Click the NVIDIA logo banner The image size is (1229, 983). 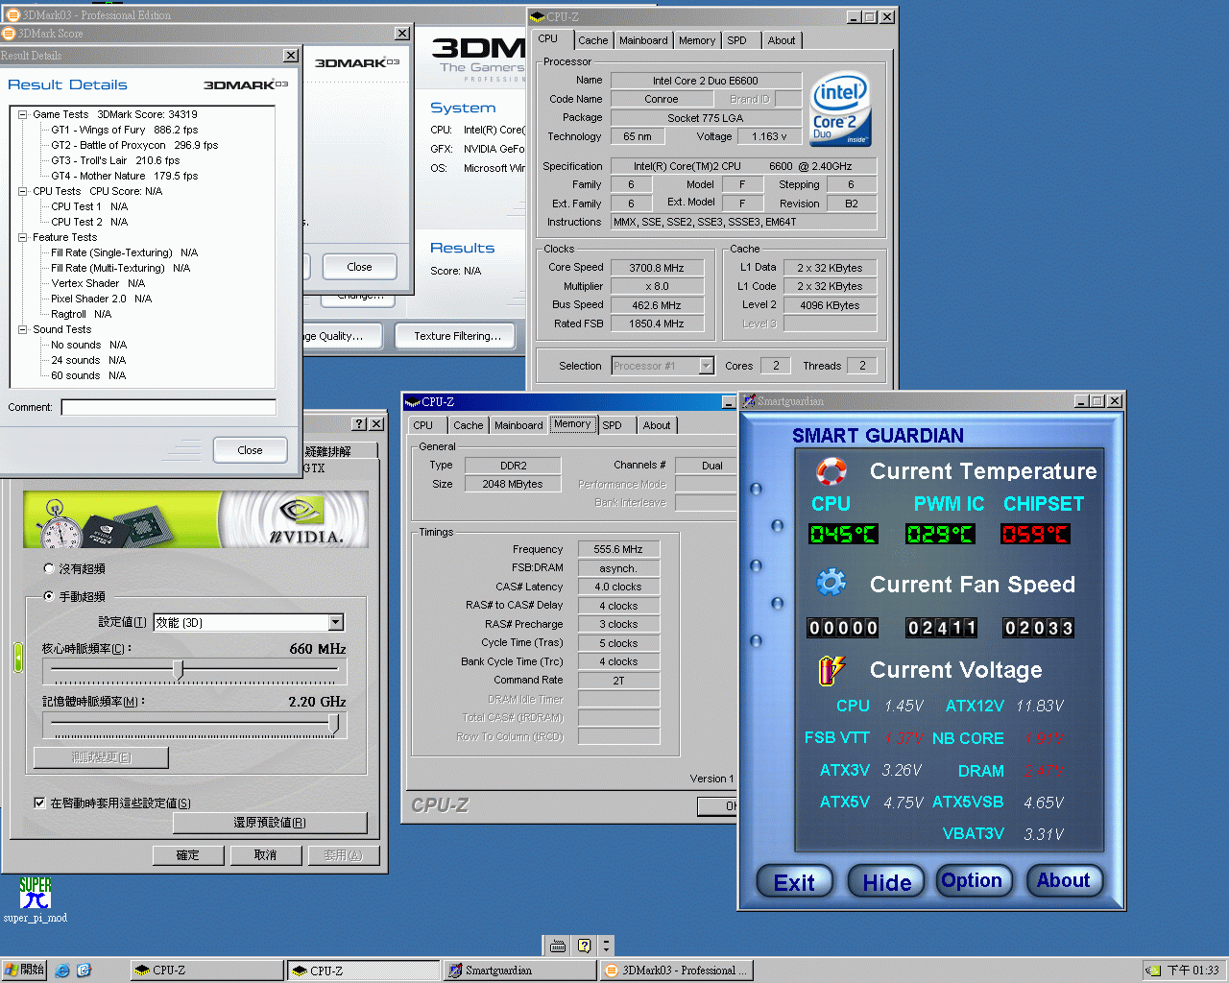tap(196, 519)
